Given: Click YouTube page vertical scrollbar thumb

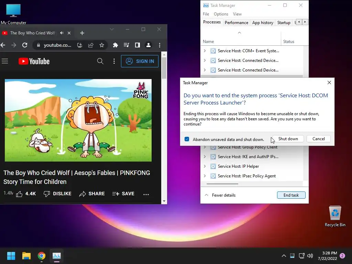Looking at the screenshot, I should pyautogui.click(x=164, y=68).
